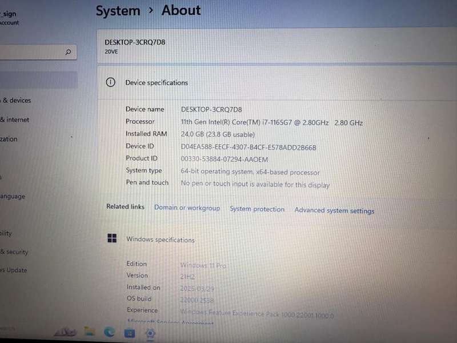Click the Settings gear taskbar icon
The image size is (457, 343).
(150, 333)
